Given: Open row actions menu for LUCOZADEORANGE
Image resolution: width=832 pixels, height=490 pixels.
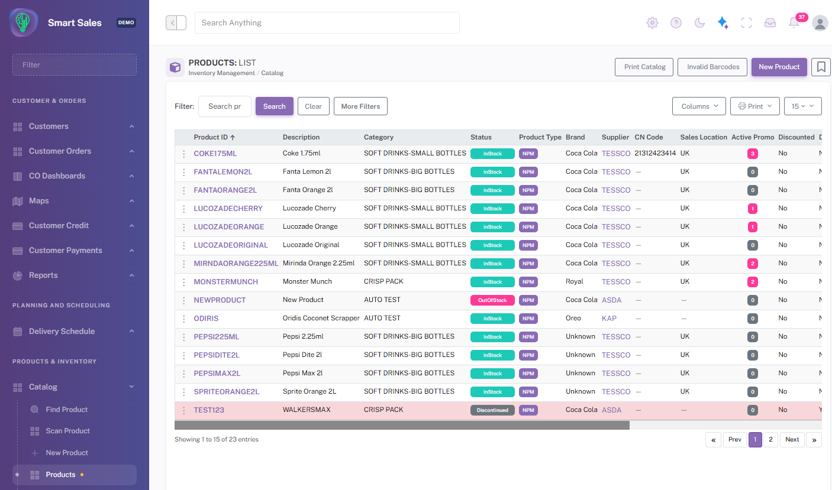Looking at the screenshot, I should coord(184,227).
